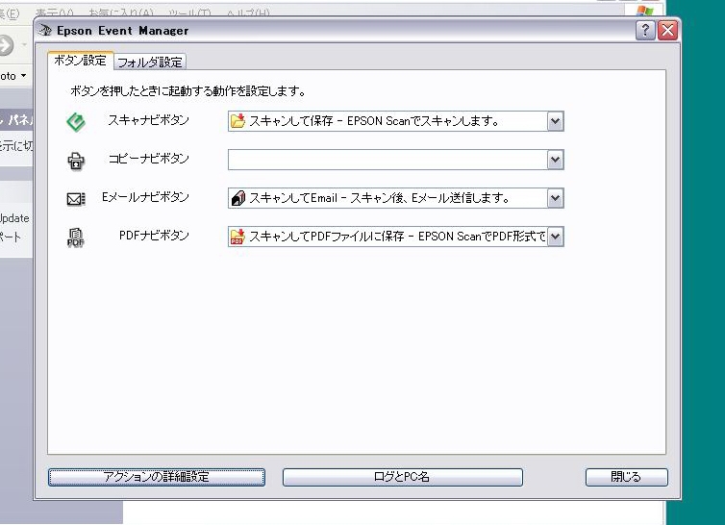Viewport: 725px width, 525px height.
Task: Click the folder icon in スキャンして保存 combo
Action: [237, 121]
